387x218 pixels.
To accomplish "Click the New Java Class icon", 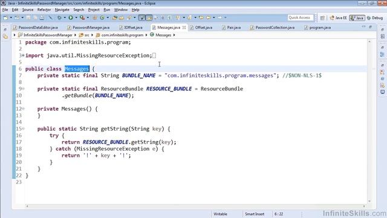I will coord(102,18).
